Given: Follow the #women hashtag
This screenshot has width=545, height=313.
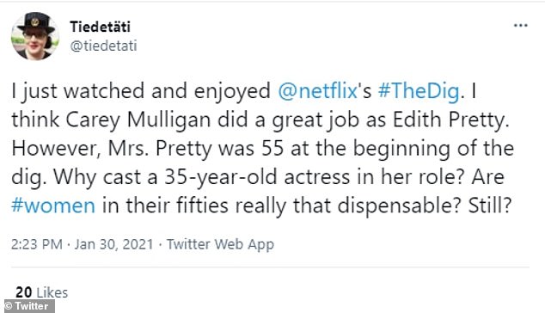Looking at the screenshot, I should [53, 206].
